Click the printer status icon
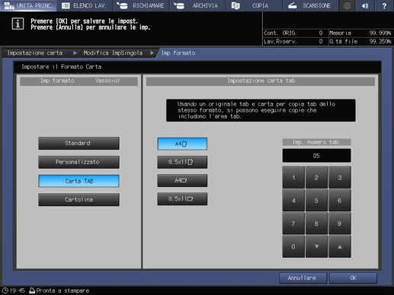This screenshot has height=295, width=394. 32,290
